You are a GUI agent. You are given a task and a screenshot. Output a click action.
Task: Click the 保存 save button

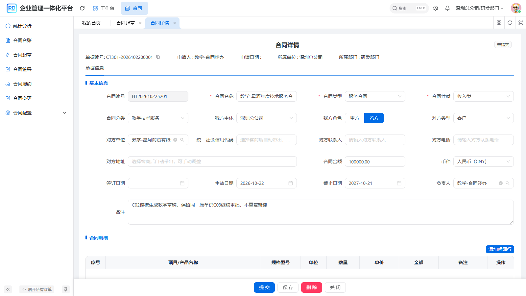pyautogui.click(x=288, y=287)
